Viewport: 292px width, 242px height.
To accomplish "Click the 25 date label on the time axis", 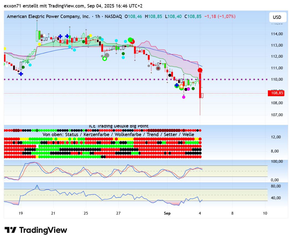I will pos(86,213).
